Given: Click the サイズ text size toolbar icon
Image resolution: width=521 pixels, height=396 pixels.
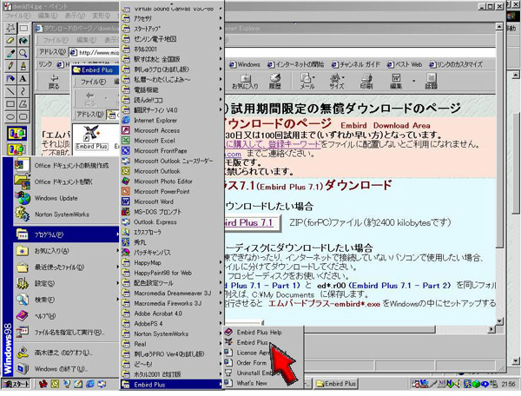Looking at the screenshot, I should [x=337, y=82].
